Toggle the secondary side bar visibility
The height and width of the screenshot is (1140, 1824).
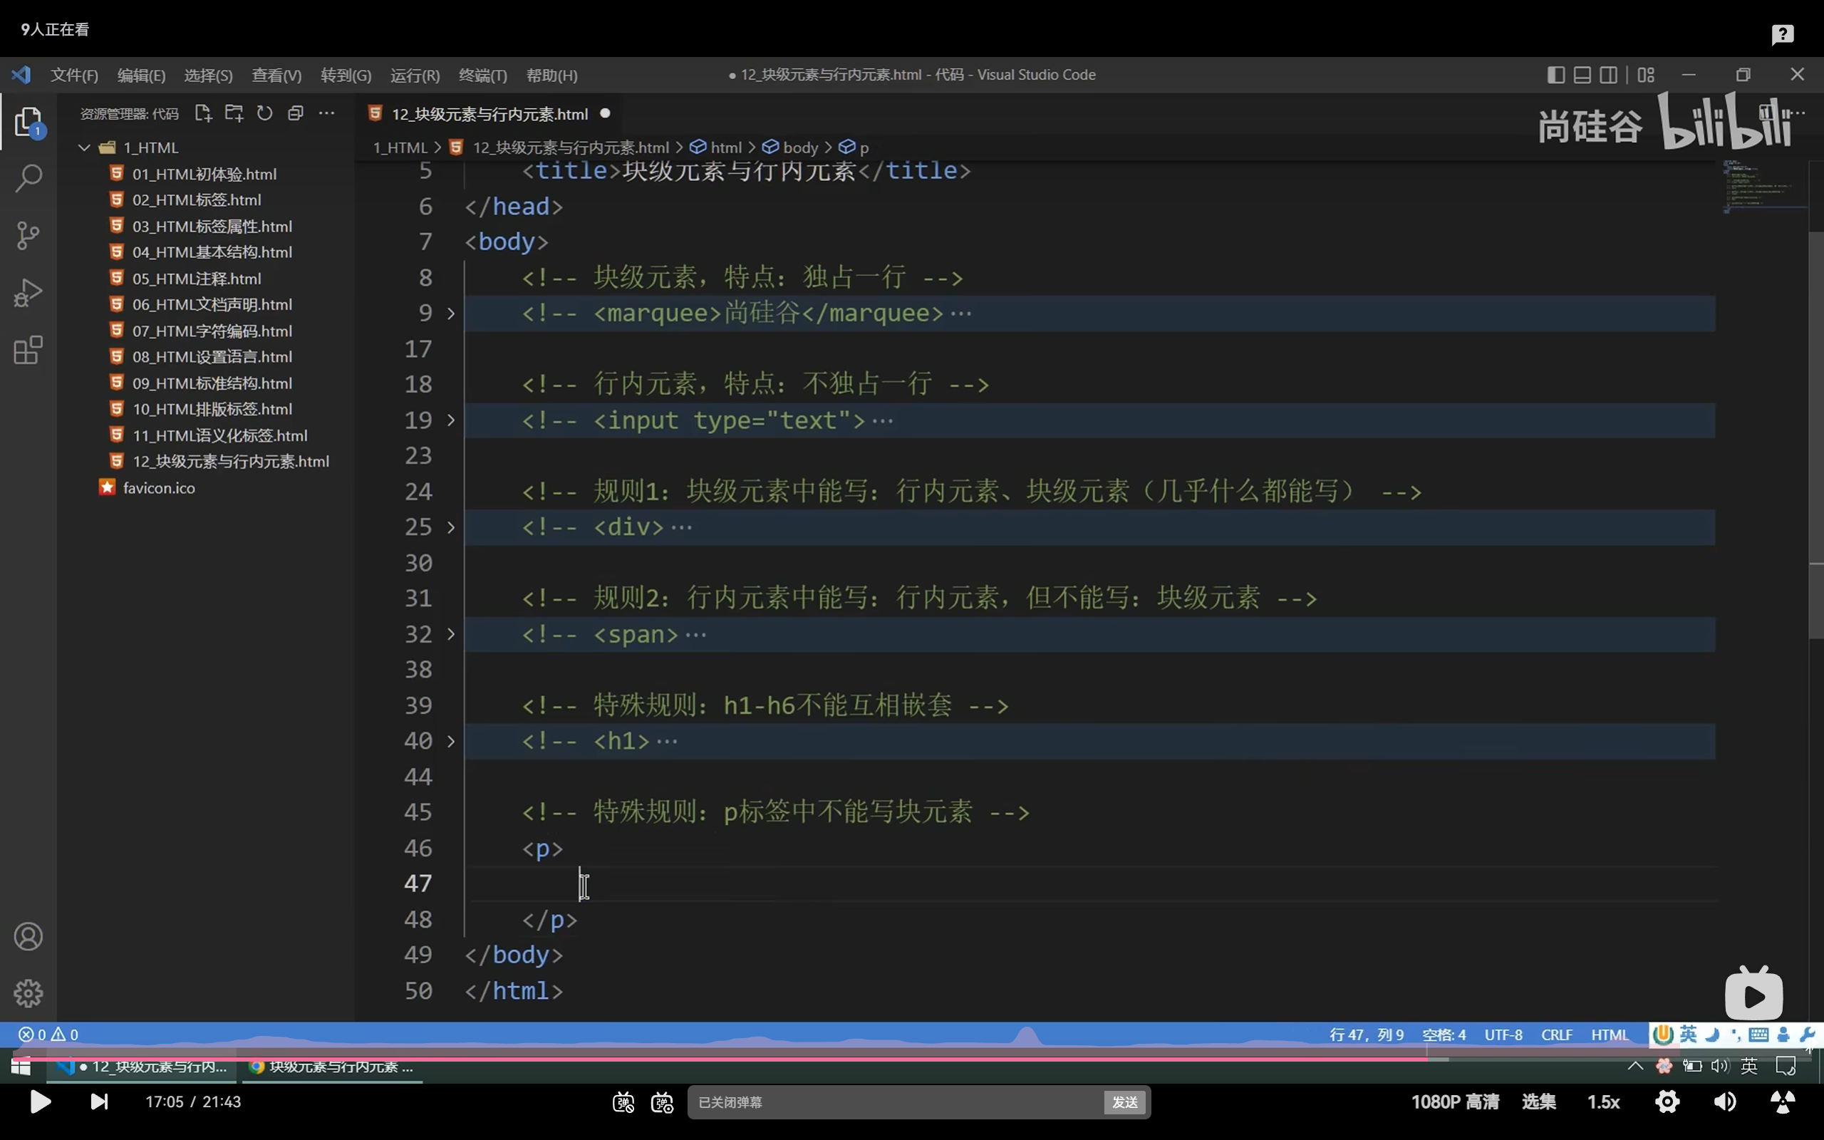1608,75
